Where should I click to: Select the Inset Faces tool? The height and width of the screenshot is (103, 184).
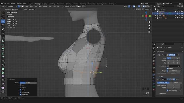3,54
